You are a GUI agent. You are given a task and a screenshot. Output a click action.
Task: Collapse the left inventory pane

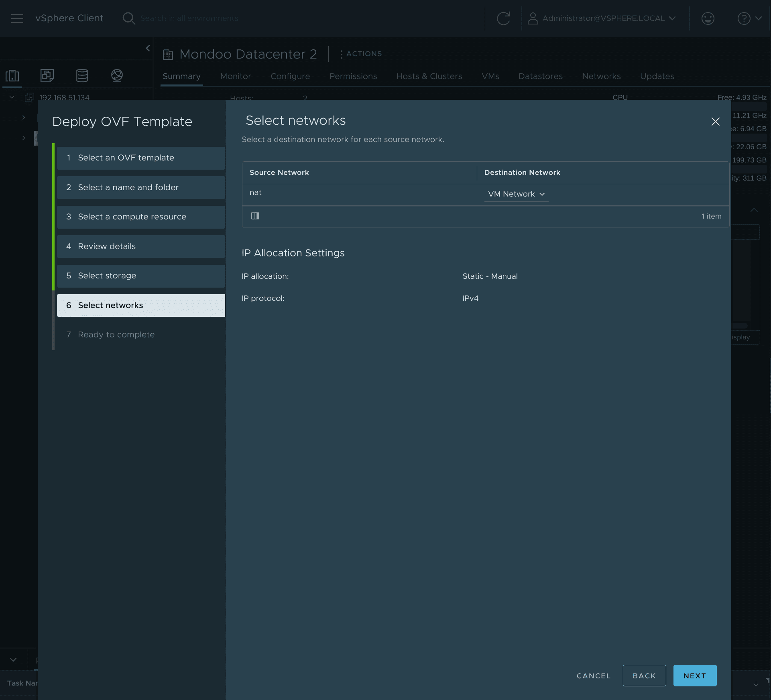click(148, 48)
